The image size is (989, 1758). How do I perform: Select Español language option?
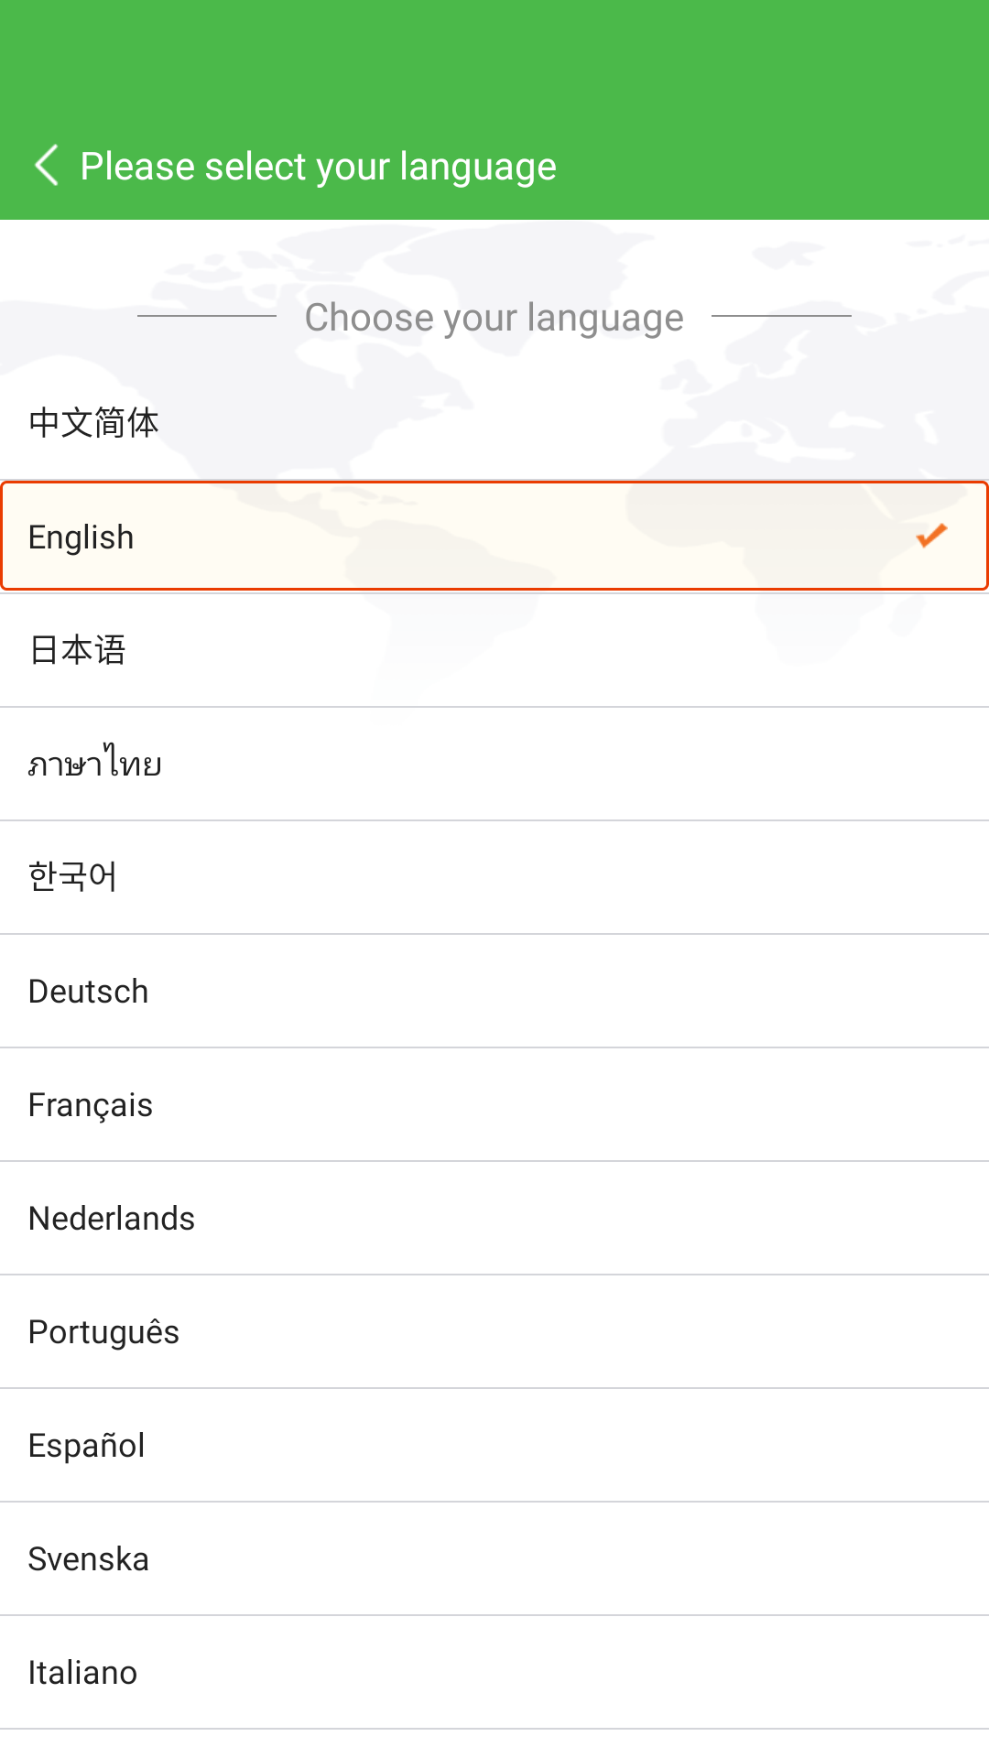87,1446
